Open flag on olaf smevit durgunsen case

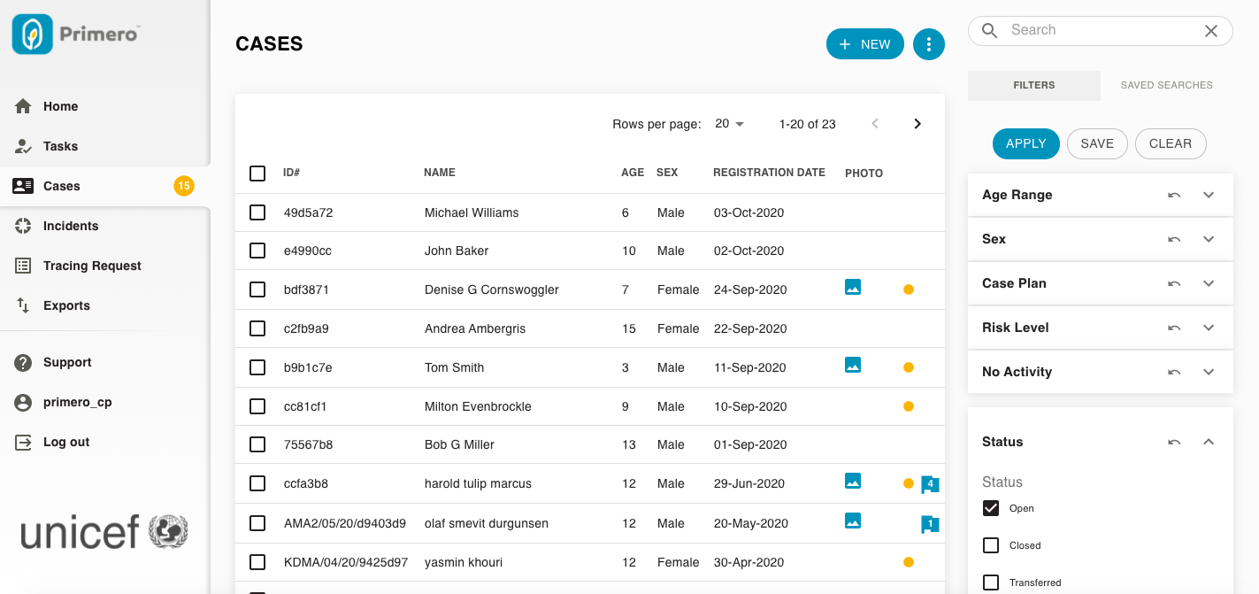click(x=930, y=524)
